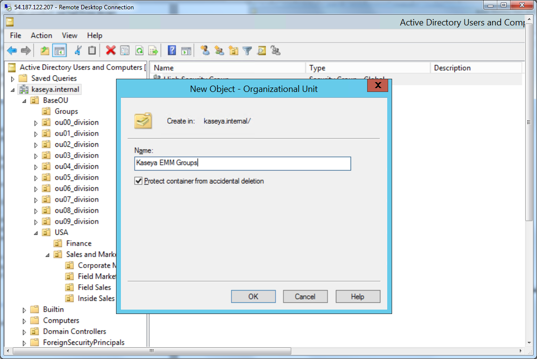The width and height of the screenshot is (537, 359).
Task: Open the Action menu
Action: pos(41,35)
